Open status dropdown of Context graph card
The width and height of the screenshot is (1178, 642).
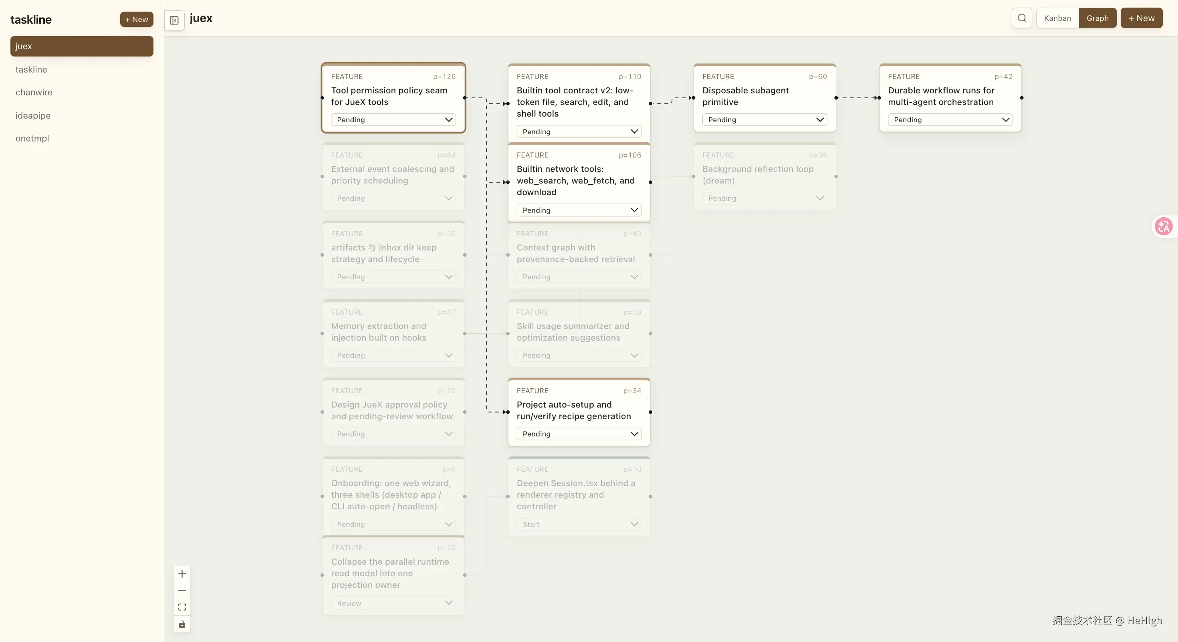click(x=579, y=277)
